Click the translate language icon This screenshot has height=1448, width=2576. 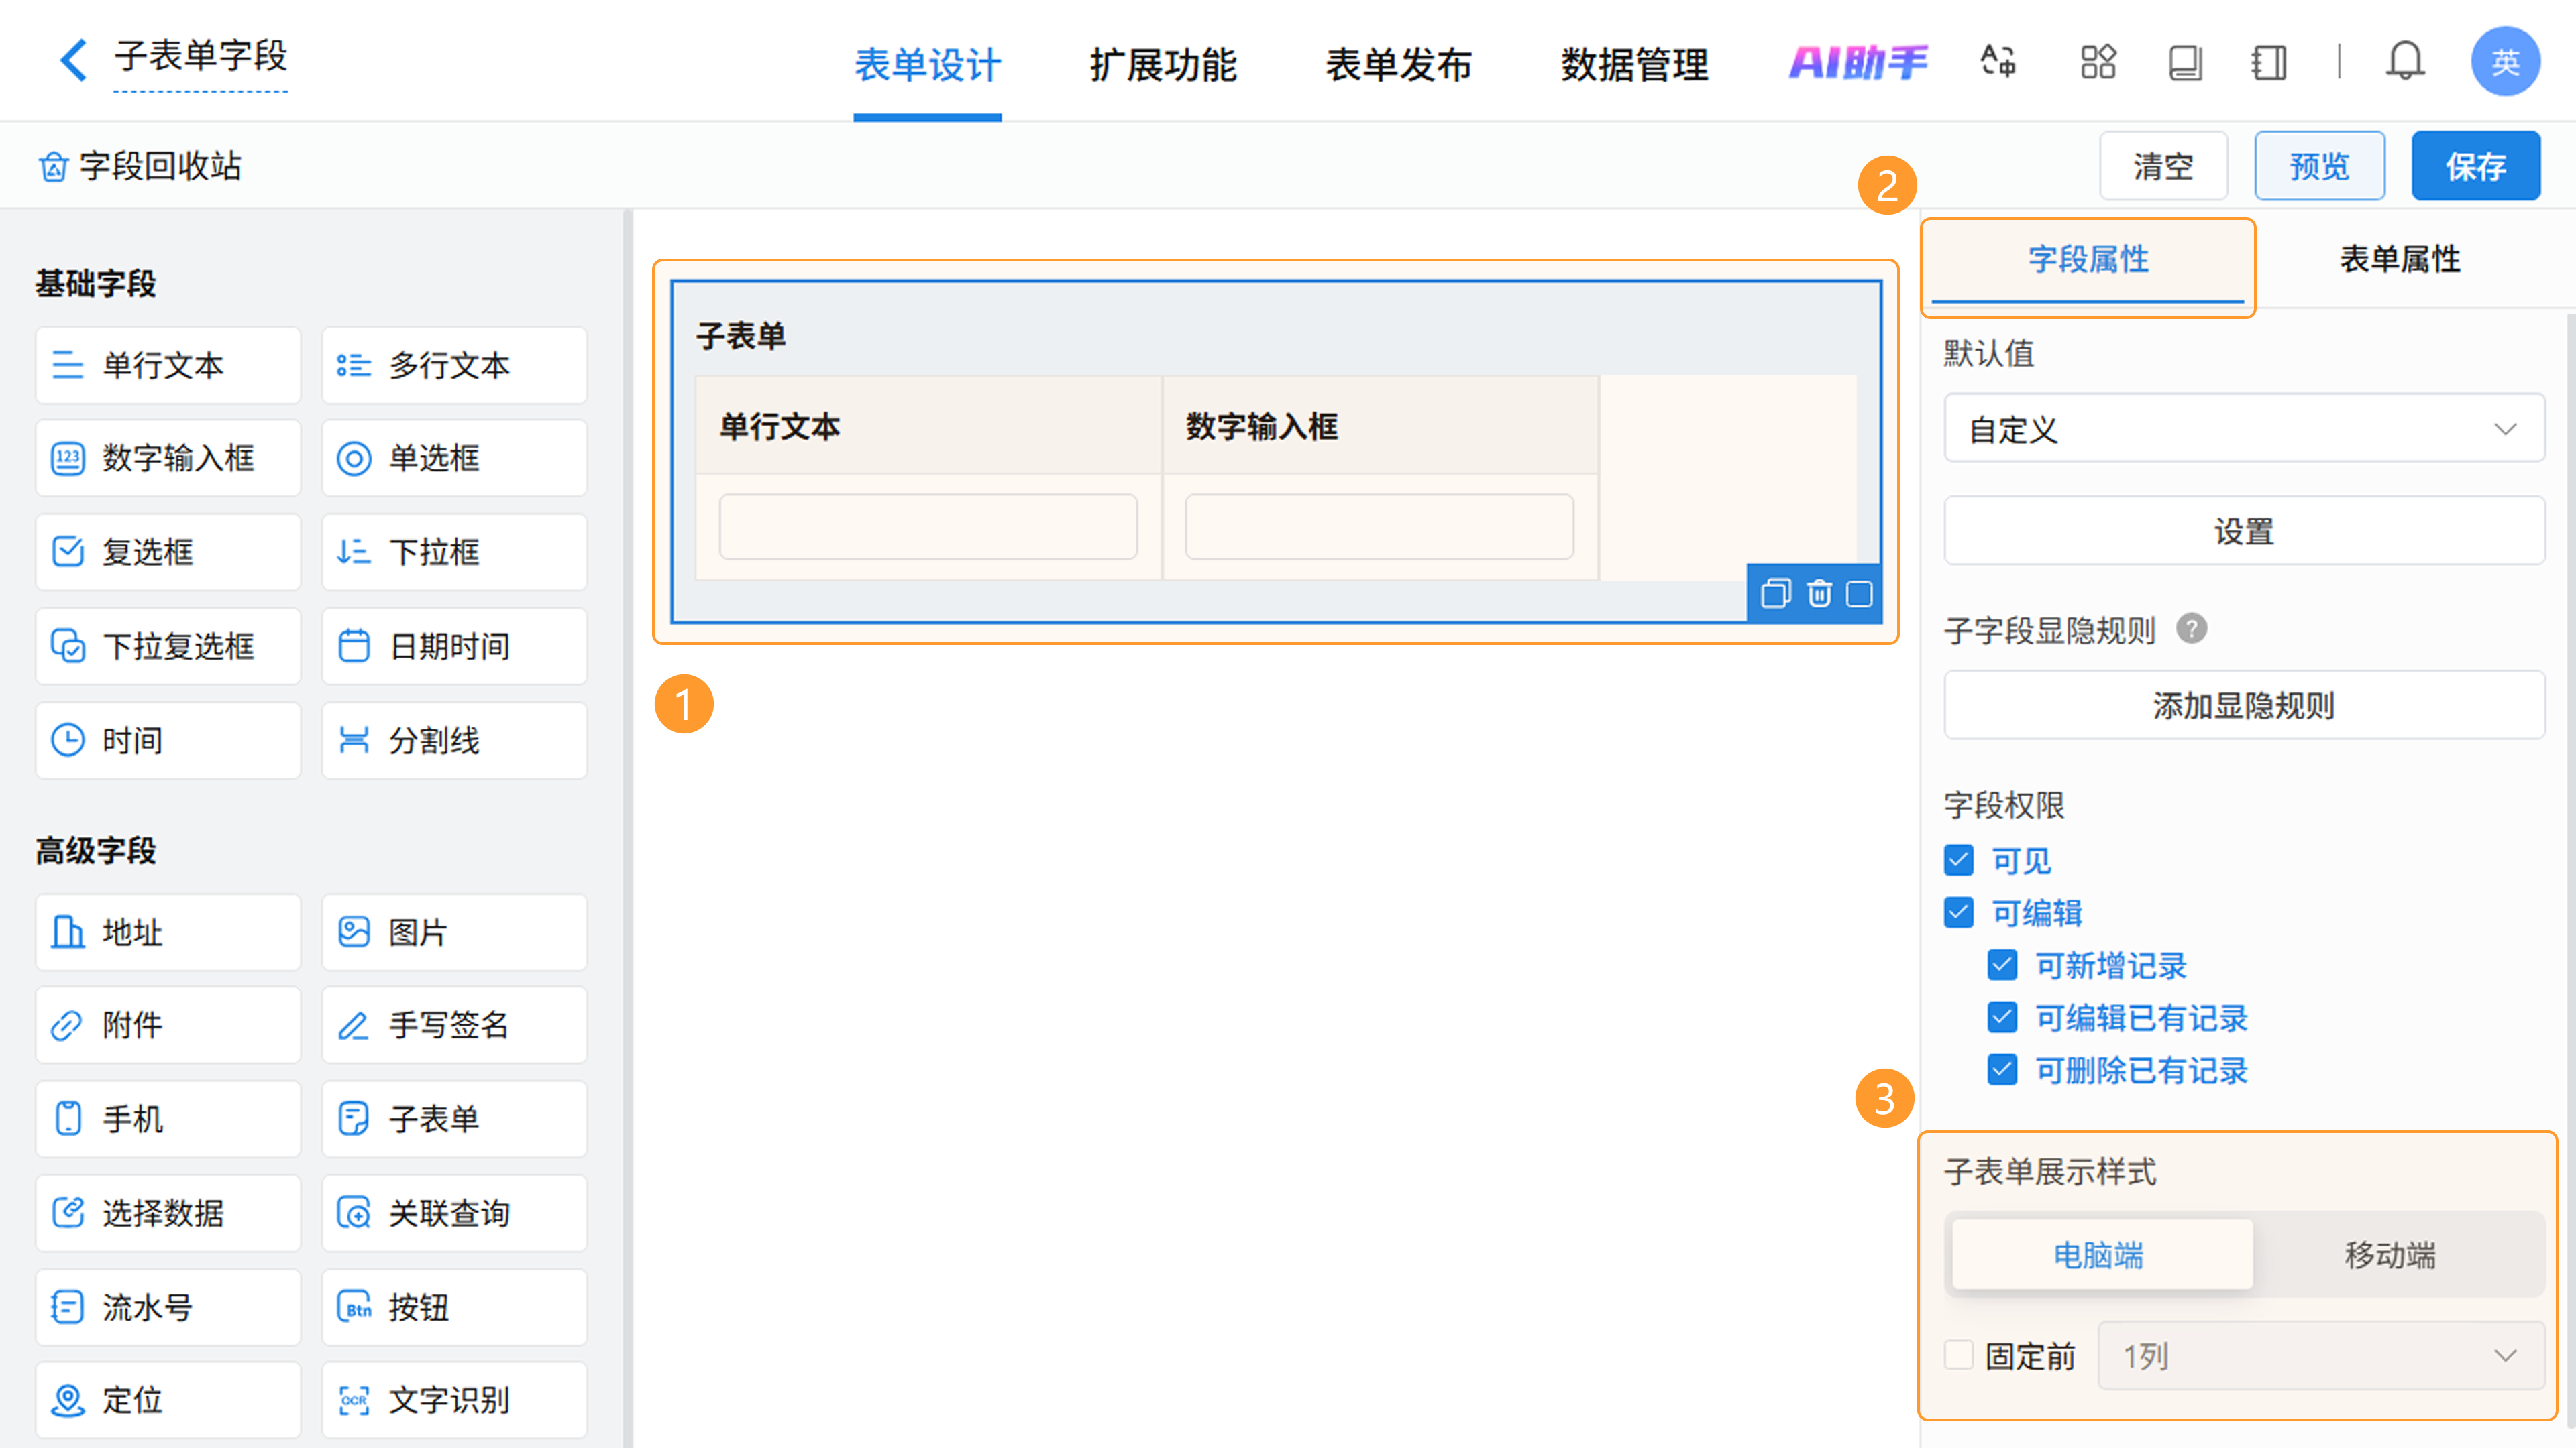pyautogui.click(x=1998, y=62)
